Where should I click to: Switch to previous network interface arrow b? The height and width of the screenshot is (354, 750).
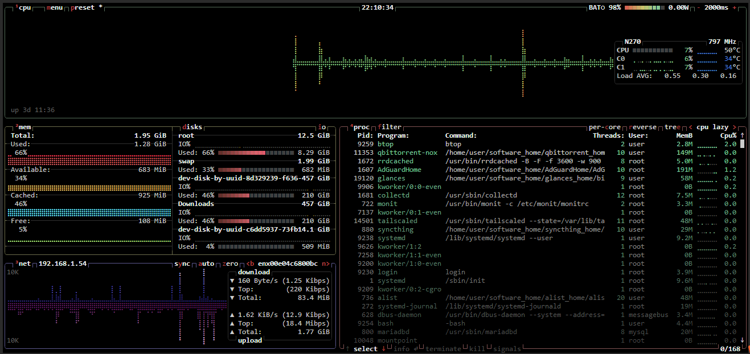(x=250, y=264)
